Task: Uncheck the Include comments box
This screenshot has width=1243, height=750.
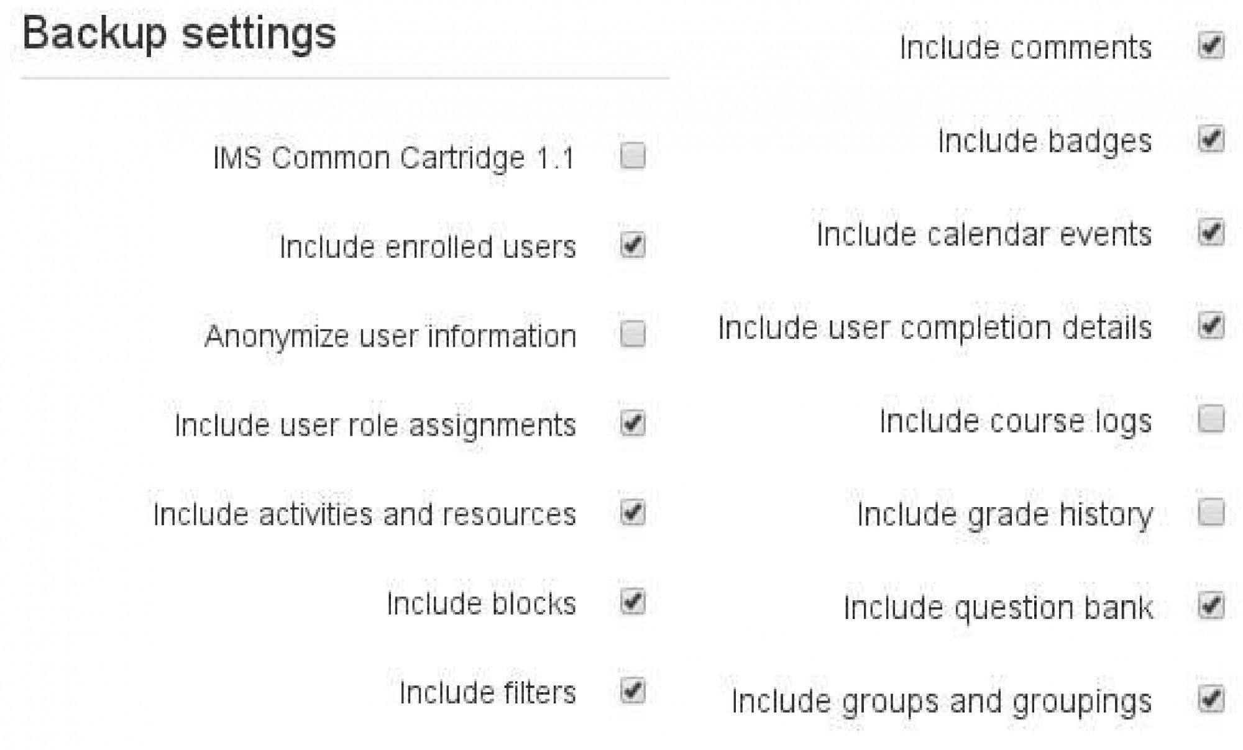Action: (x=1211, y=46)
